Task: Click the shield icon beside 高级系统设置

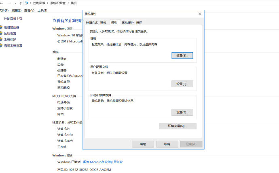Action: [1, 46]
